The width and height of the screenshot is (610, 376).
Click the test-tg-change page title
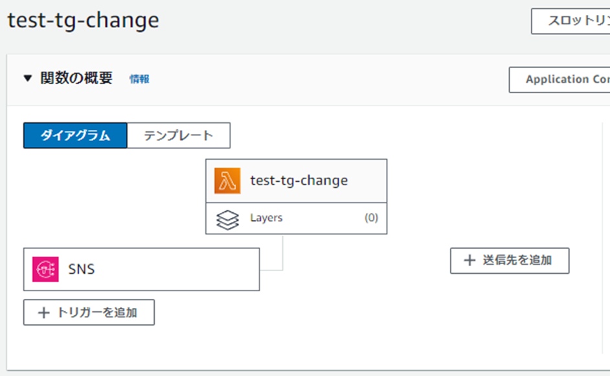coord(83,20)
